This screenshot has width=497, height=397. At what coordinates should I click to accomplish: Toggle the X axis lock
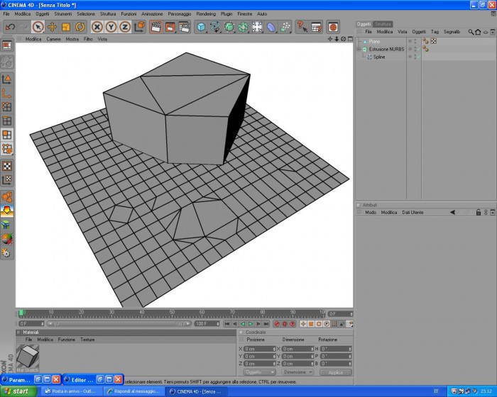[97, 27]
